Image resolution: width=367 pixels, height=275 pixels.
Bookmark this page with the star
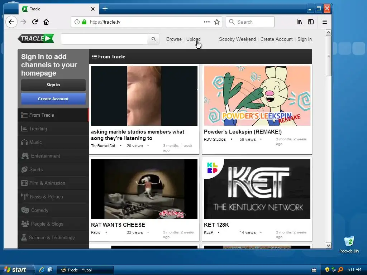point(217,22)
